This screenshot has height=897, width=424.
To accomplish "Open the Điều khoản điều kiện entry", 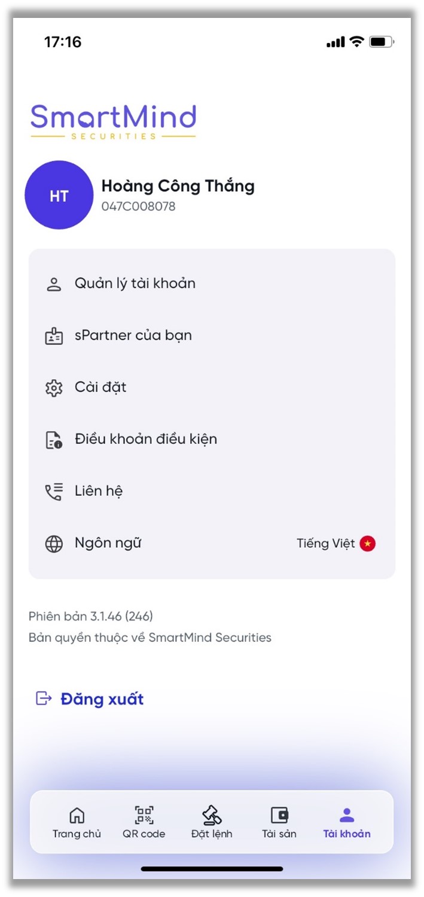I will [212, 440].
